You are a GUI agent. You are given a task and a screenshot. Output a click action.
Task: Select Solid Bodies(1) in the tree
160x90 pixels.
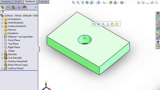point(16,23)
